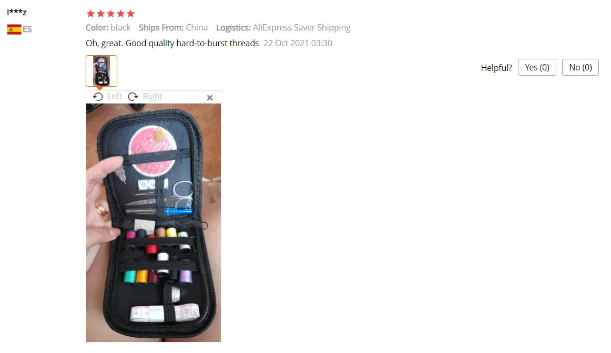Image resolution: width=611 pixels, height=353 pixels.
Task: Mark the review helpful with Yes (0)
Action: 536,67
